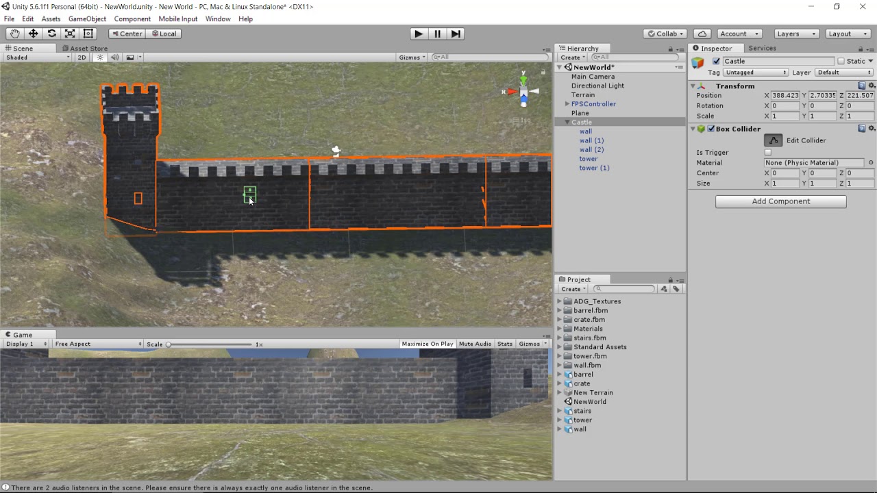Expand the FPSController node

(x=567, y=104)
